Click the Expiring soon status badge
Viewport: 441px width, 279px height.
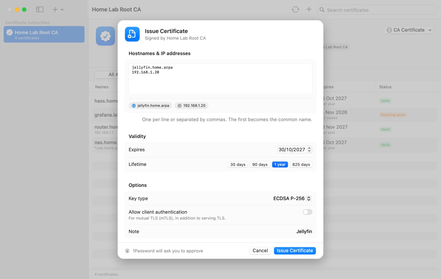393,115
